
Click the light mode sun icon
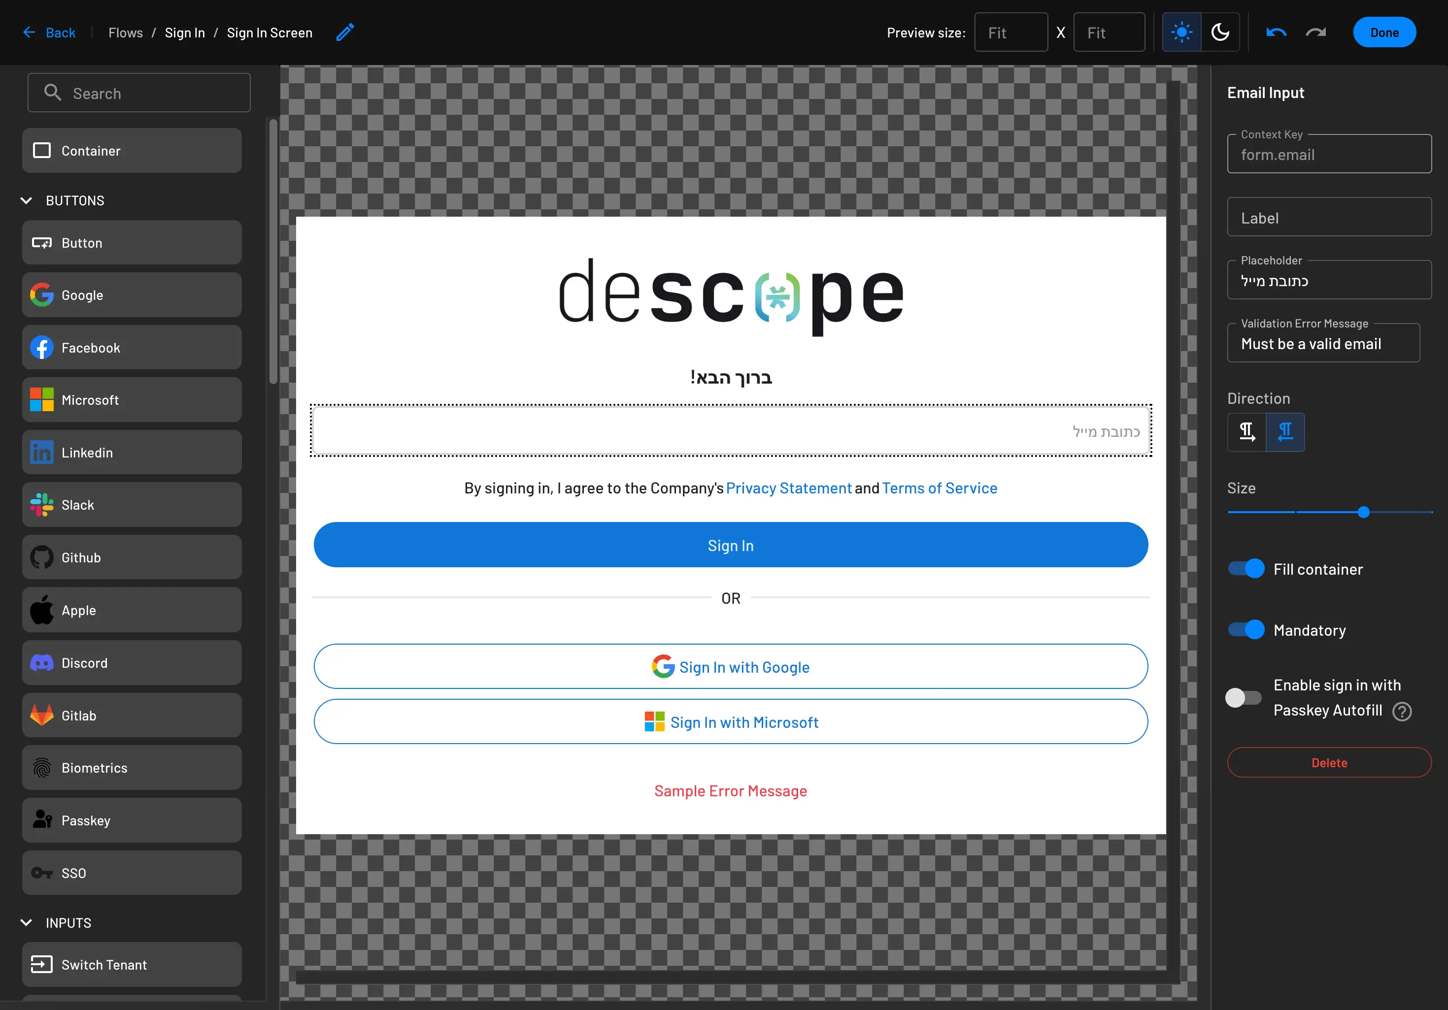[x=1182, y=32]
